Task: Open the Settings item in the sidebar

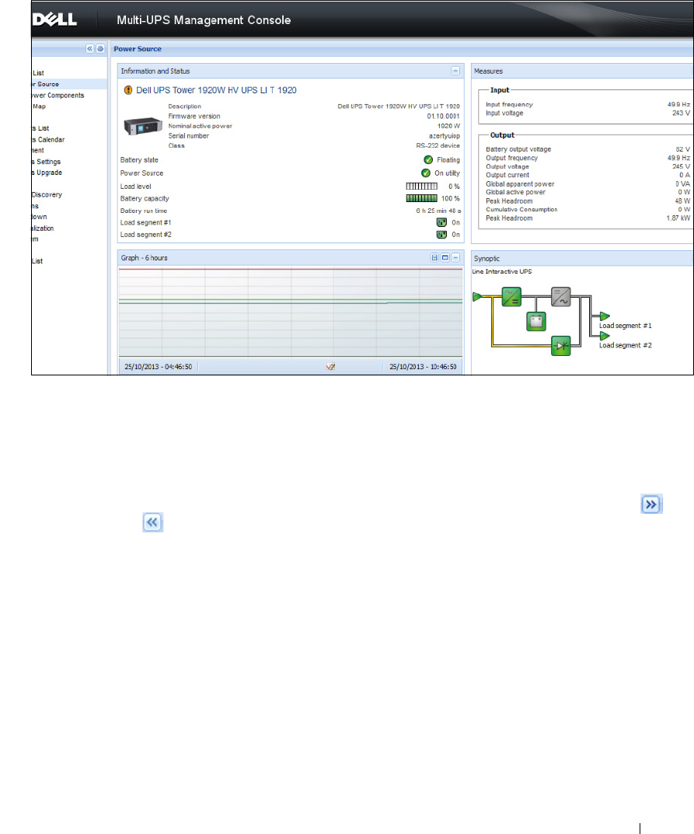Action: click(x=47, y=162)
